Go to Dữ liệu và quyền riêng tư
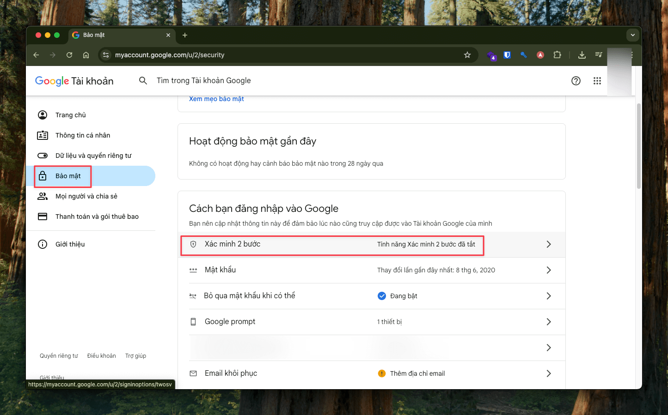 (93, 156)
